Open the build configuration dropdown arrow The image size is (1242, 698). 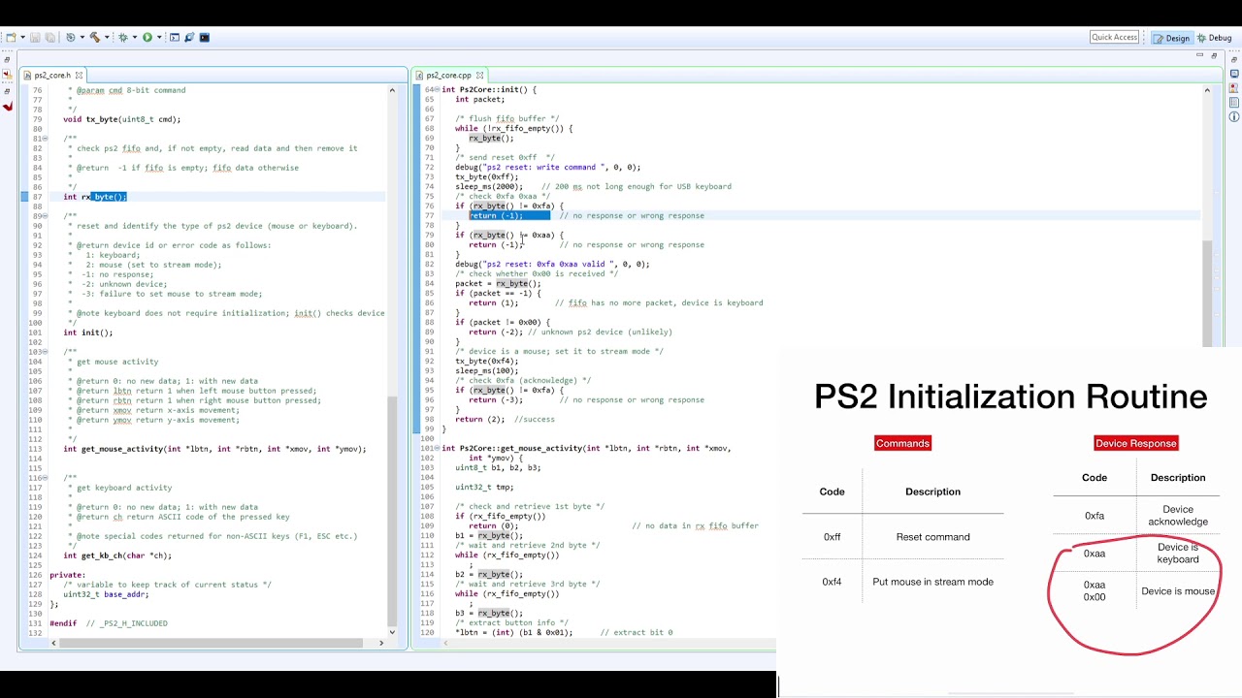pyautogui.click(x=82, y=38)
